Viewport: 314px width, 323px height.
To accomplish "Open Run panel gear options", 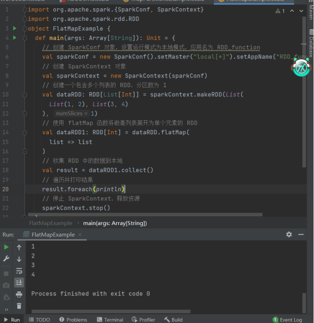I will tap(289, 235).
